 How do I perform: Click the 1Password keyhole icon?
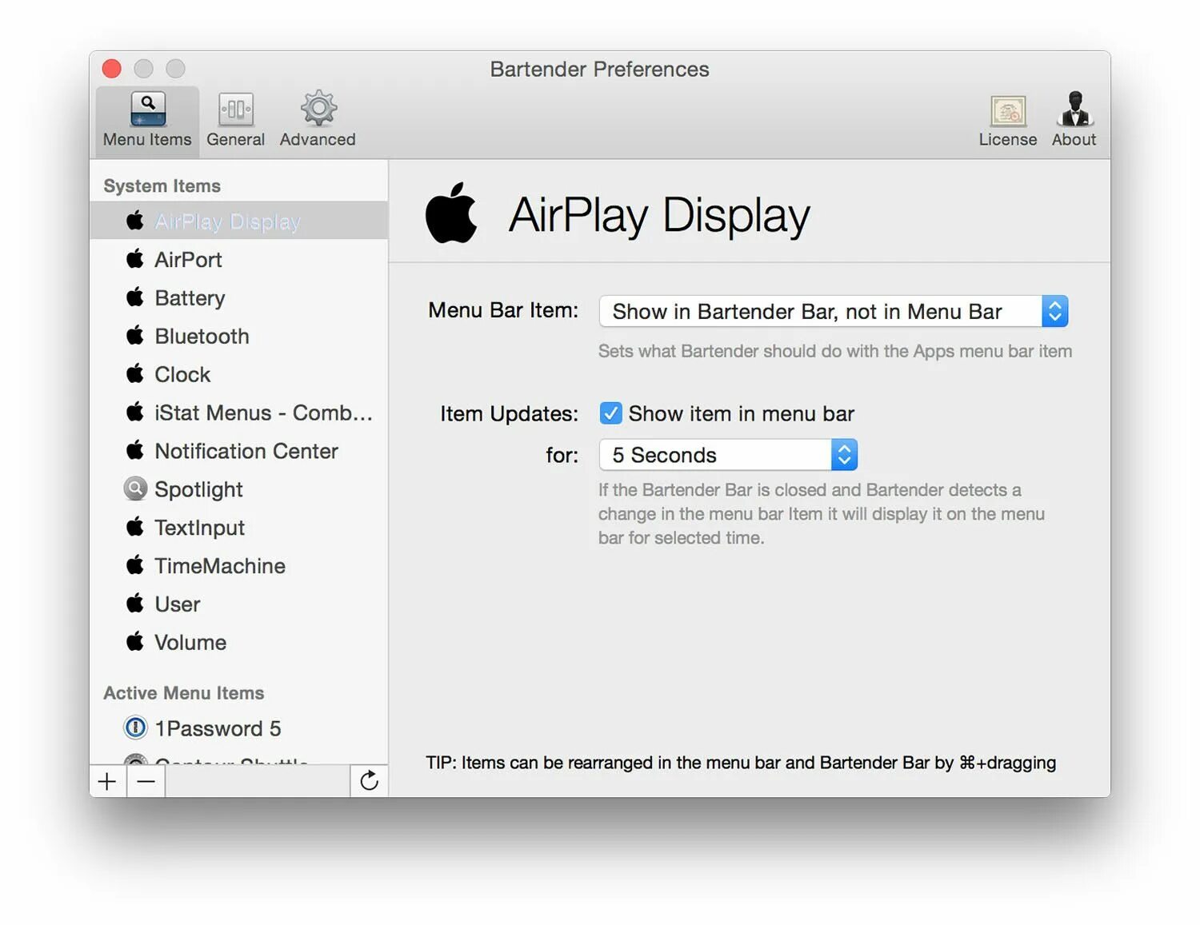135,728
